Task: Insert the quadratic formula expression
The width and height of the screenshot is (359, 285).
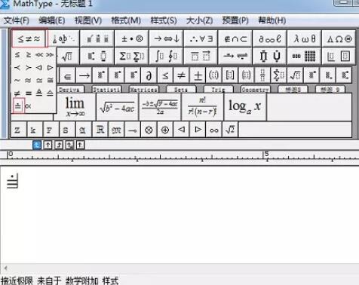Action: tap(160, 107)
